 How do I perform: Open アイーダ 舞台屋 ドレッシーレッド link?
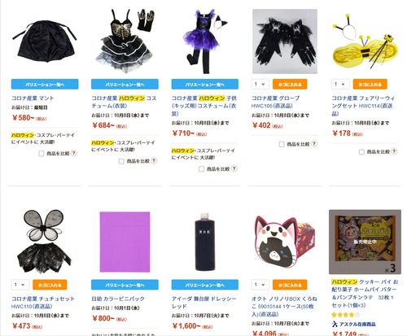(x=204, y=303)
